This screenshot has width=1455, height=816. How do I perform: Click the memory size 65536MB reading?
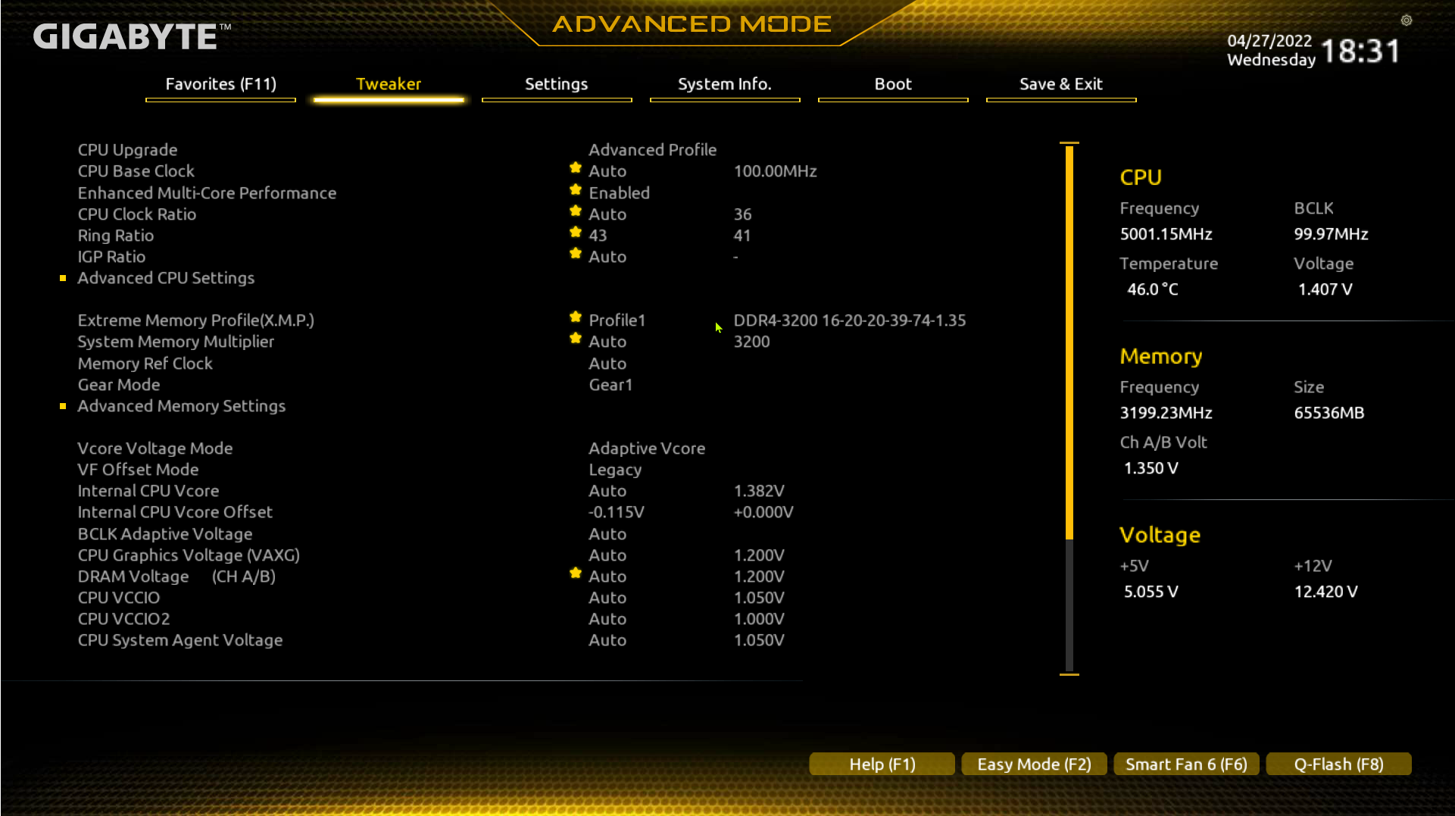tap(1329, 413)
